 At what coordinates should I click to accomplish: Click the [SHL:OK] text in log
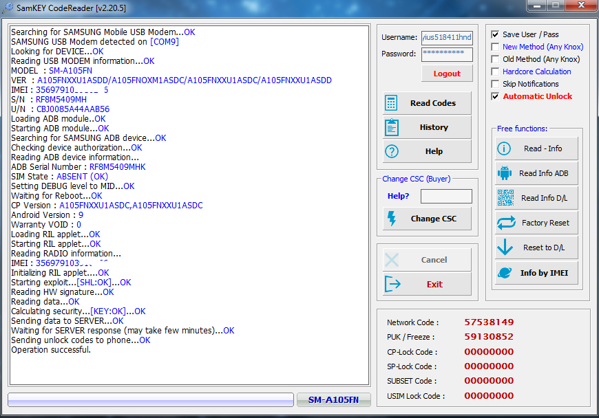[94, 283]
